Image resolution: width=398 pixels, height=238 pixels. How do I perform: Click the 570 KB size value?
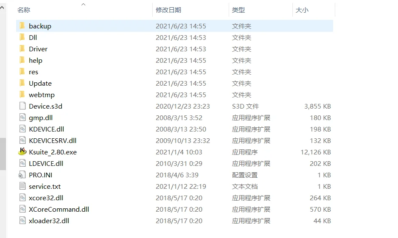click(320, 209)
